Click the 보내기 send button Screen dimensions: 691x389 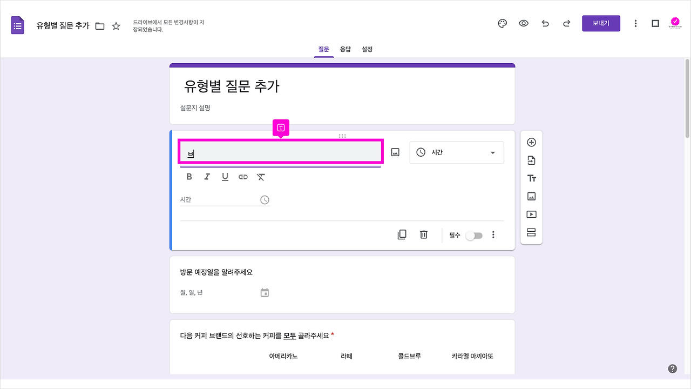point(601,23)
